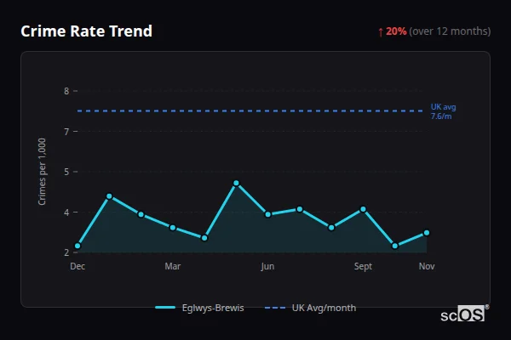
Task: Click the y-axis label 2
Action: [66, 252]
